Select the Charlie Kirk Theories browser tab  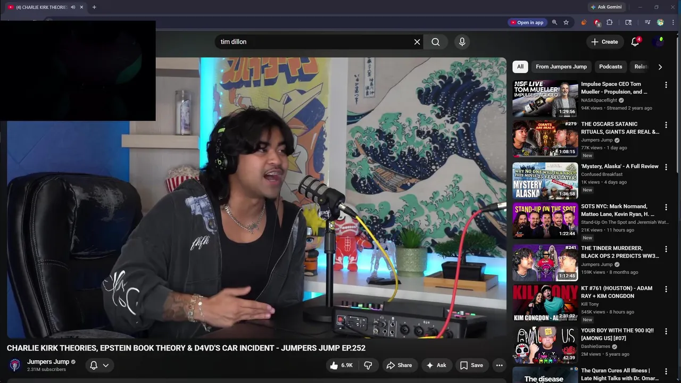click(x=41, y=7)
